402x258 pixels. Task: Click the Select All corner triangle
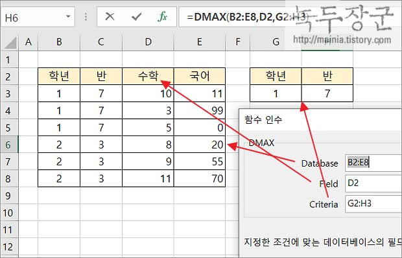(10, 42)
